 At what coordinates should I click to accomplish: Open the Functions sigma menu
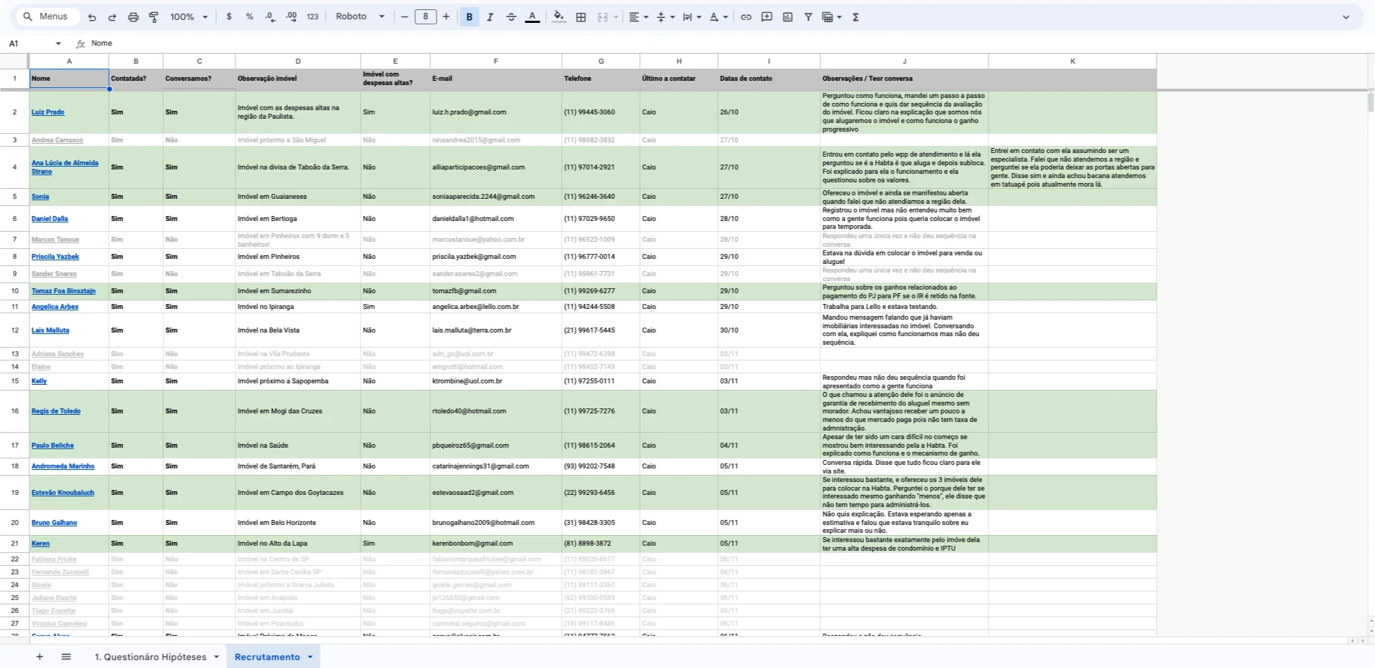855,17
